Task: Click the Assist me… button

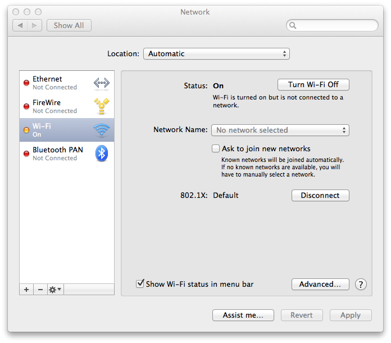Action: 243,315
